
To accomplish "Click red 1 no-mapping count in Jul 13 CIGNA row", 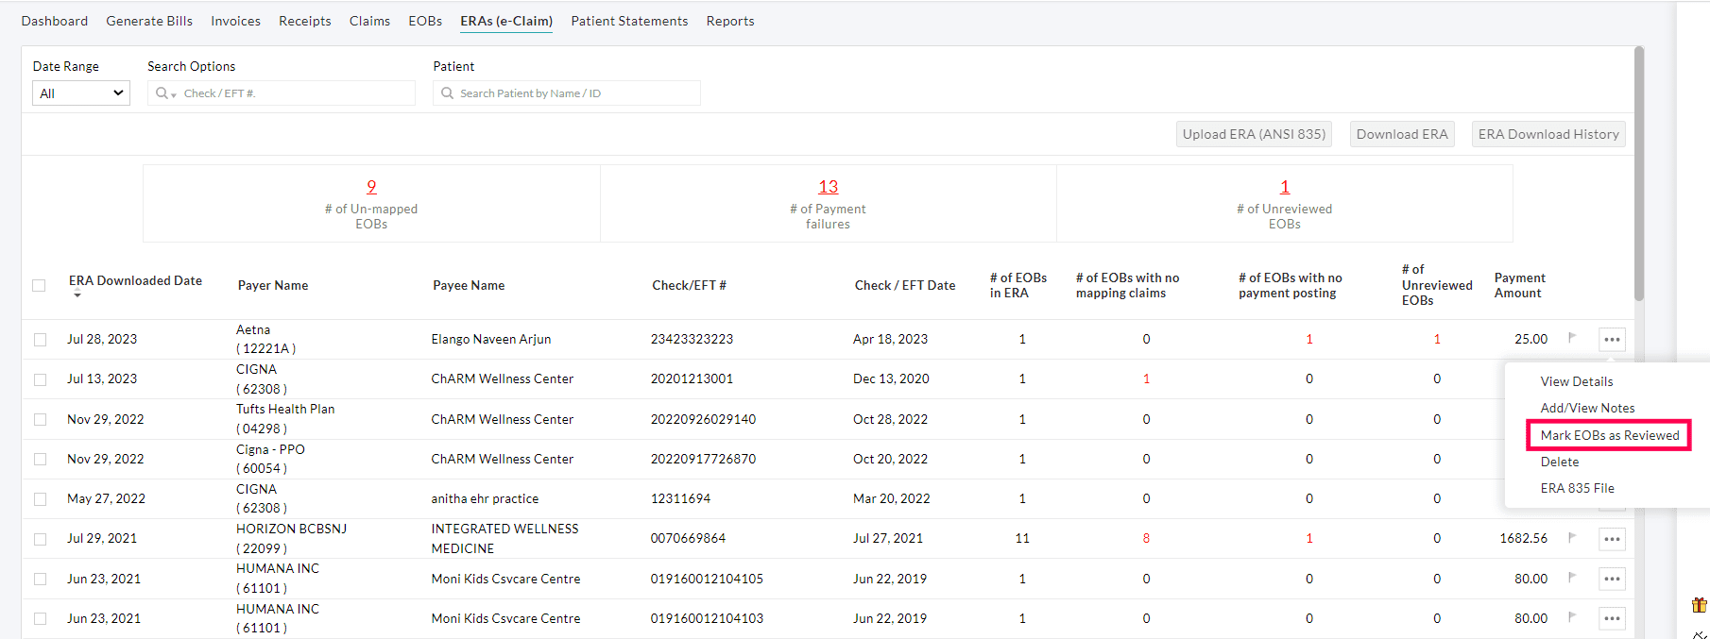I will coord(1146,378).
